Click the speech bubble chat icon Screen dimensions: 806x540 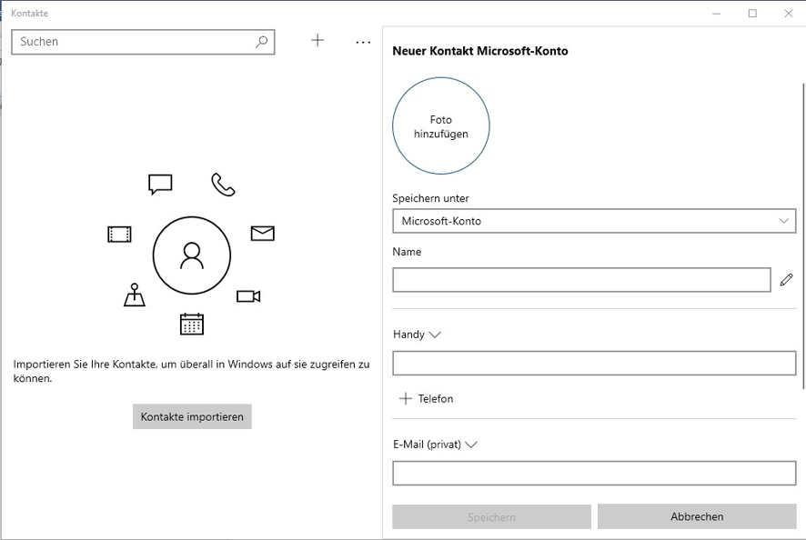point(160,185)
